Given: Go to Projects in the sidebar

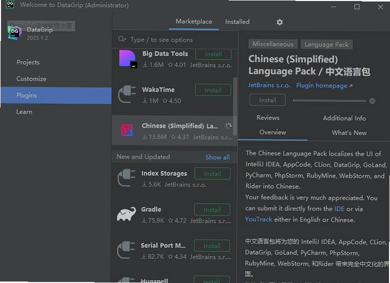Looking at the screenshot, I should click(x=28, y=62).
